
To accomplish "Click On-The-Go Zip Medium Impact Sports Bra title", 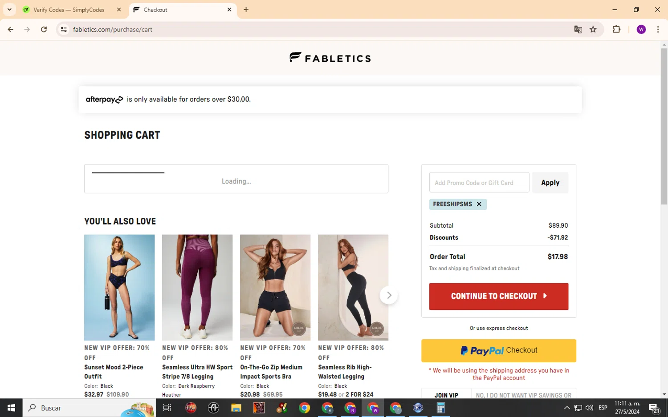I will point(271,372).
